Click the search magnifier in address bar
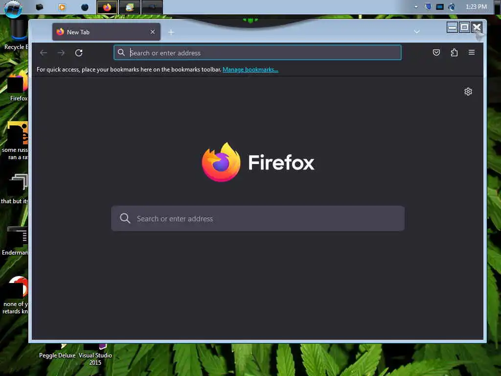This screenshot has width=501, height=376. [x=121, y=52]
